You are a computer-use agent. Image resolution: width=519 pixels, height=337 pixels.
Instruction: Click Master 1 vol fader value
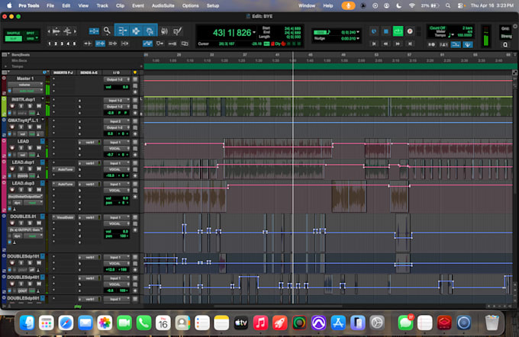[x=118, y=88]
